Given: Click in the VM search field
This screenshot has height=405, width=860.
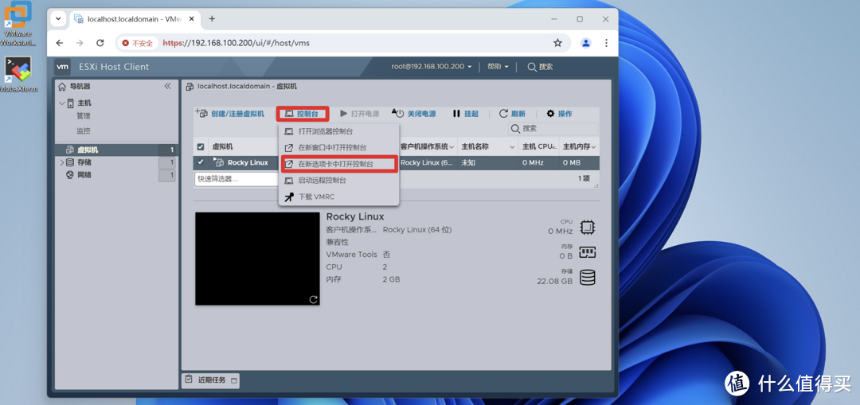Looking at the screenshot, I should [x=553, y=128].
